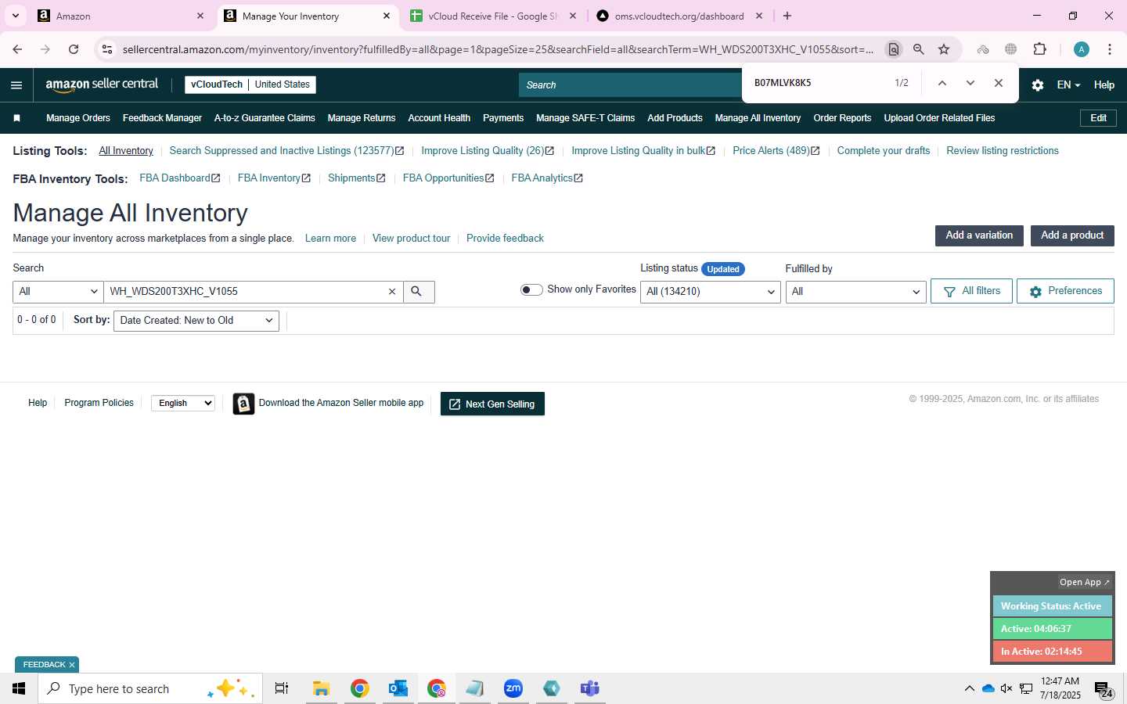Image resolution: width=1127 pixels, height=704 pixels.
Task: Open the Chrome profile avatar
Action: click(1082, 49)
